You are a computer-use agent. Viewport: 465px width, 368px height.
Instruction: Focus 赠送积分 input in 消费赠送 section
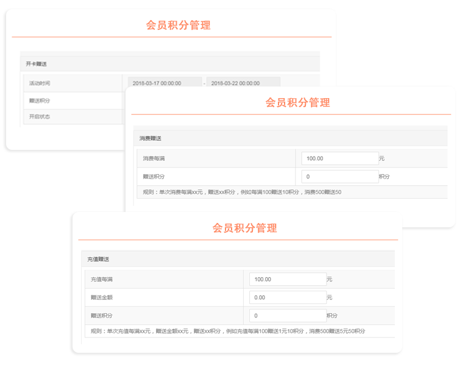click(x=339, y=177)
